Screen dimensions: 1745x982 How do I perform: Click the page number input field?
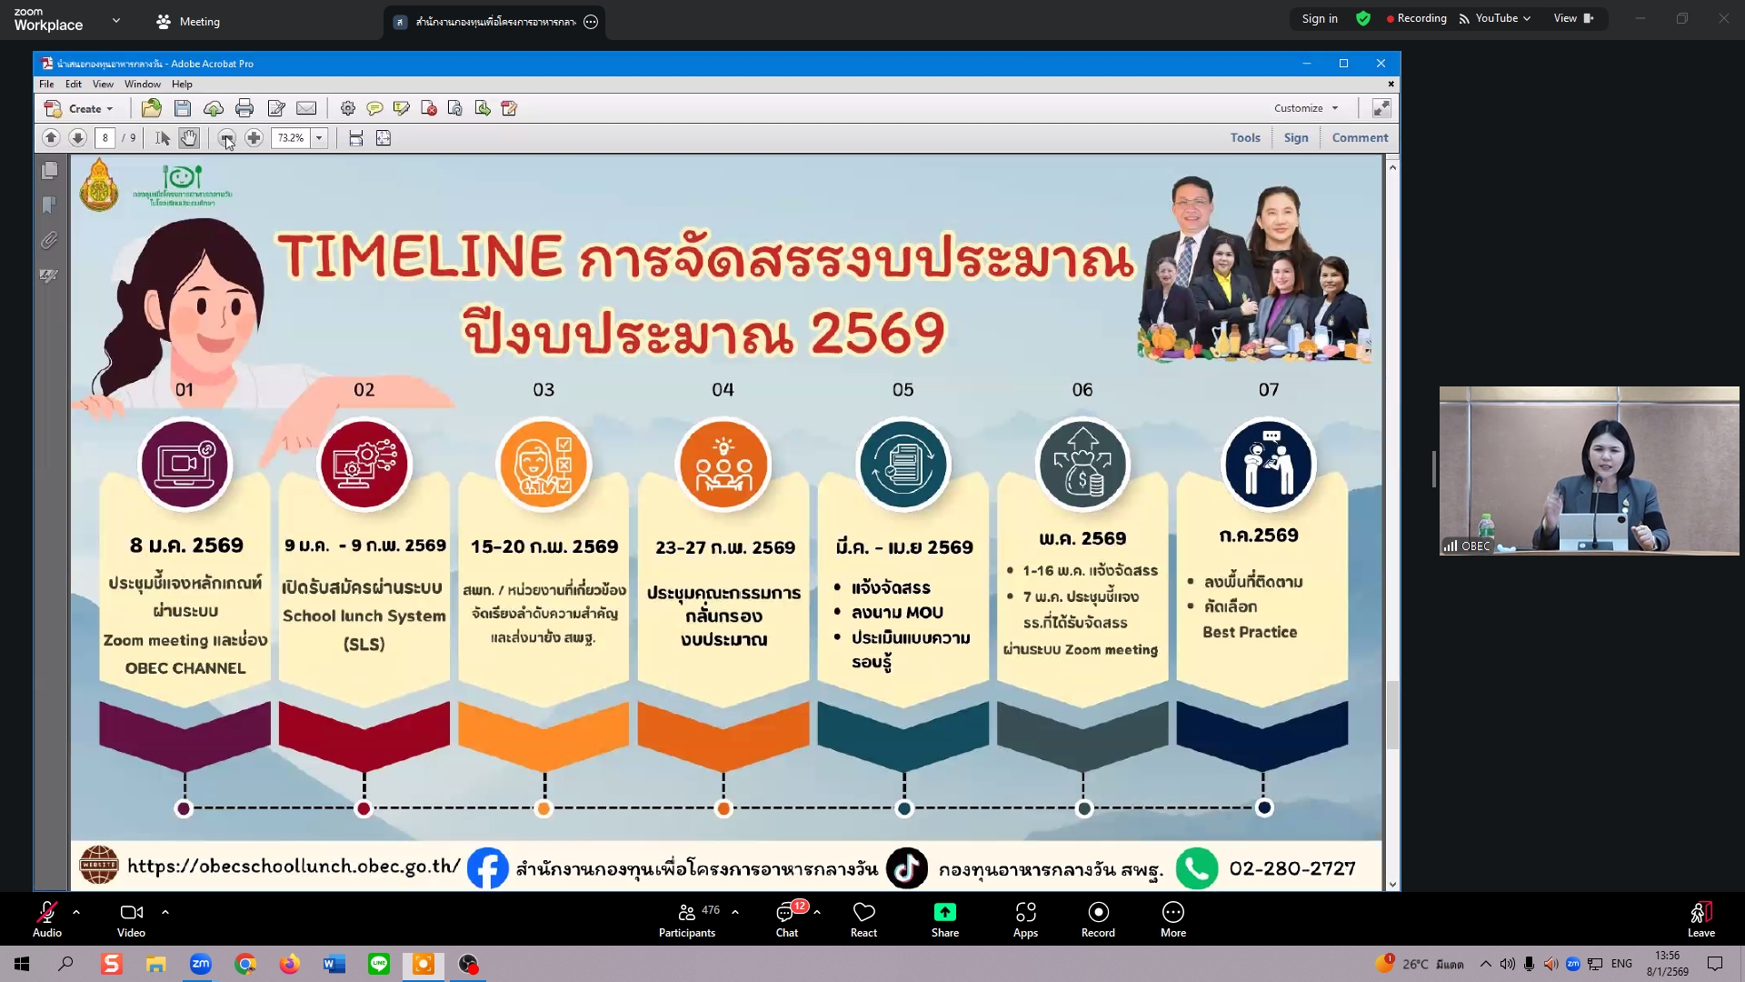(x=105, y=138)
